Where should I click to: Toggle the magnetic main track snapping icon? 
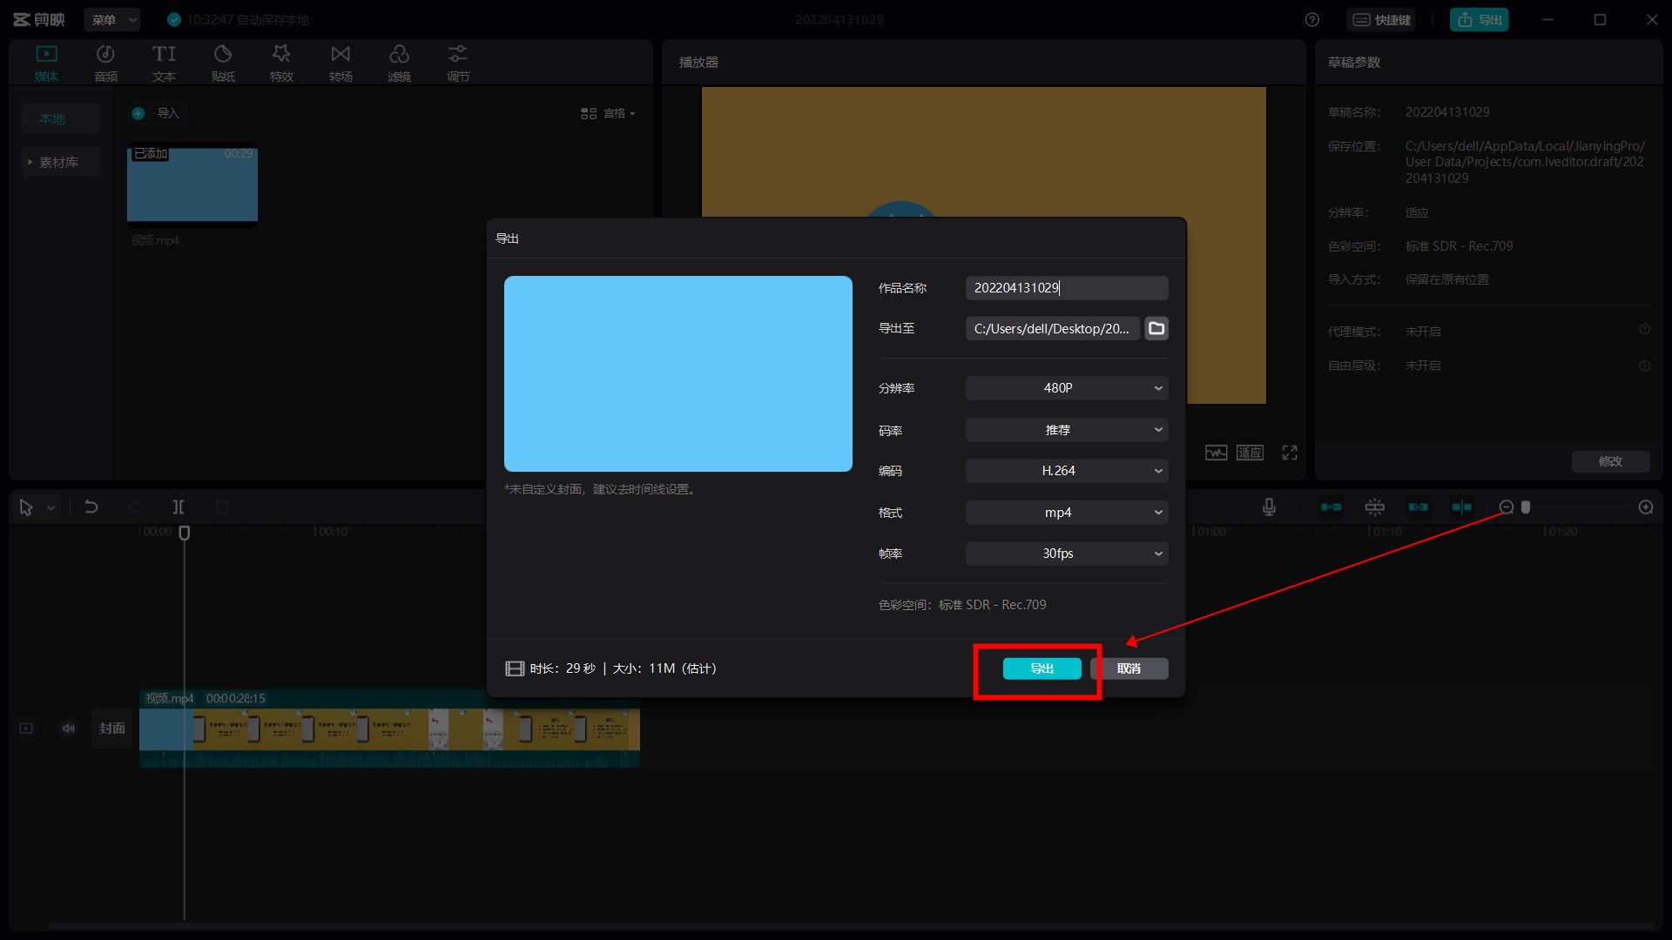(1331, 507)
